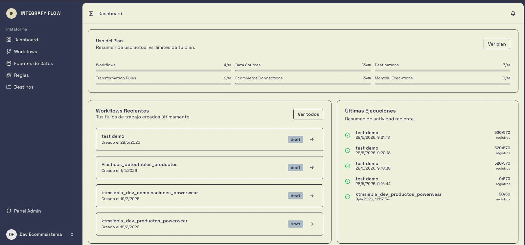Click the sidebar collapse toggle icon
Screen dimensions: 525x245
pos(91,13)
